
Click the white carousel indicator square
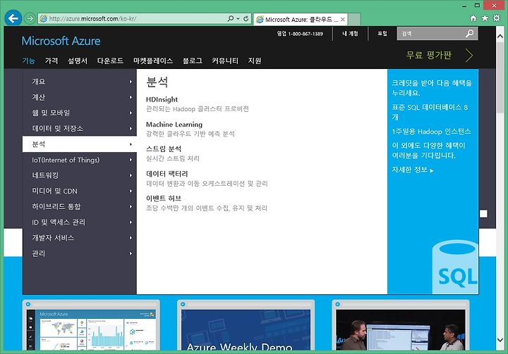point(483,214)
